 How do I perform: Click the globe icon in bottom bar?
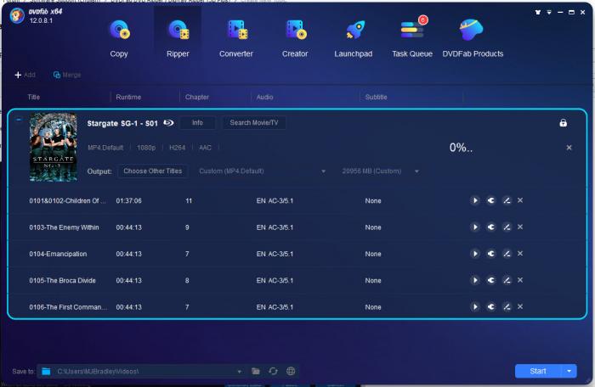[291, 371]
